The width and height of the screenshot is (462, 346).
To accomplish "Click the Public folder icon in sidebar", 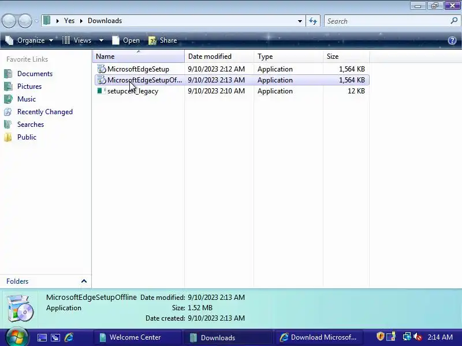I will click(x=8, y=137).
